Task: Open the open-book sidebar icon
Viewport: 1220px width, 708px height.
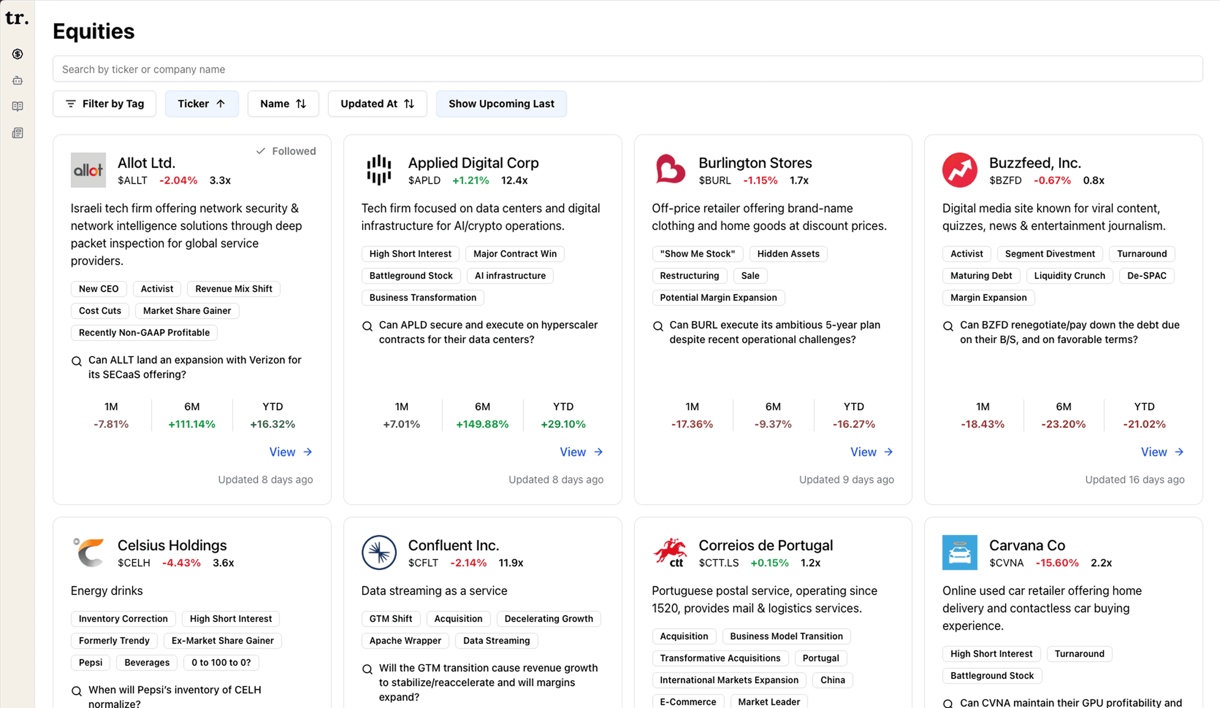Action: tap(18, 107)
